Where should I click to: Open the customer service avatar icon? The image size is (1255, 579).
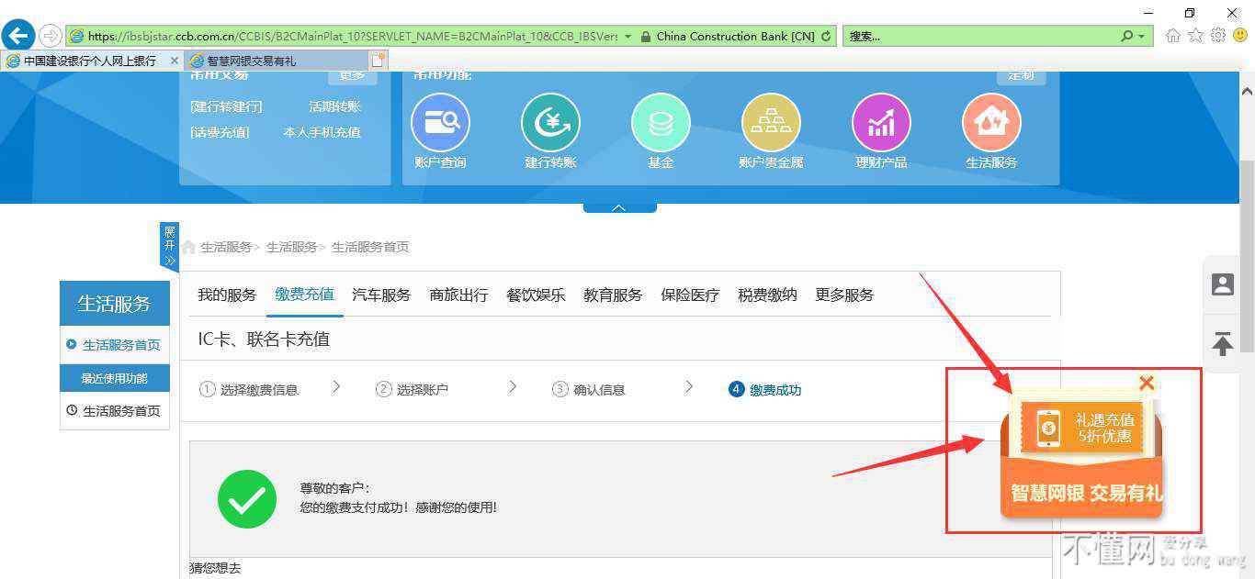point(1222,284)
